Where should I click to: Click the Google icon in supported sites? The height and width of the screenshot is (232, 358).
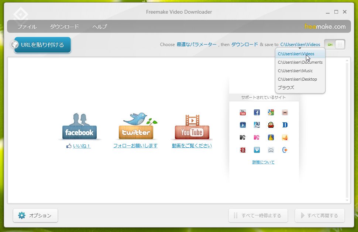[271, 112]
